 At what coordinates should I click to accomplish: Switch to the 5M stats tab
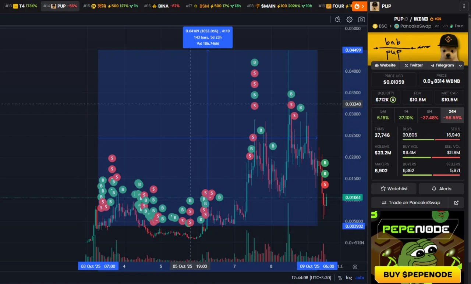pyautogui.click(x=383, y=115)
